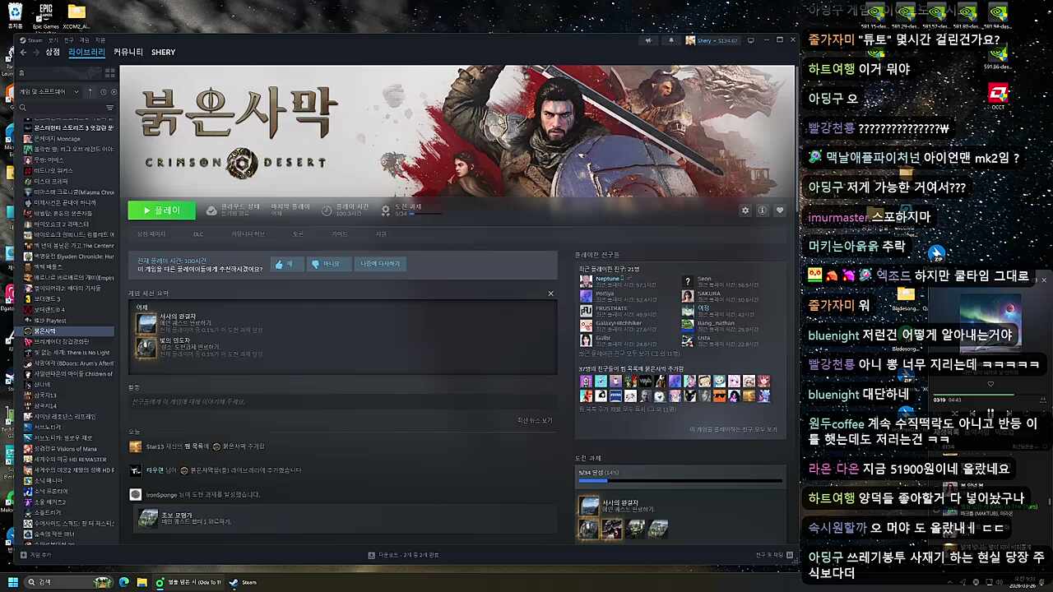Close the game session summary panel
This screenshot has width=1053, height=592.
click(551, 294)
